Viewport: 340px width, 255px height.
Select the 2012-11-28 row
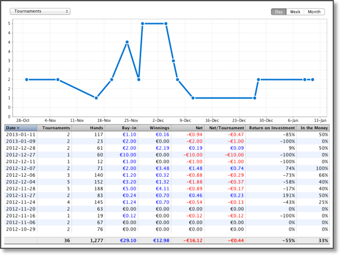(167, 189)
